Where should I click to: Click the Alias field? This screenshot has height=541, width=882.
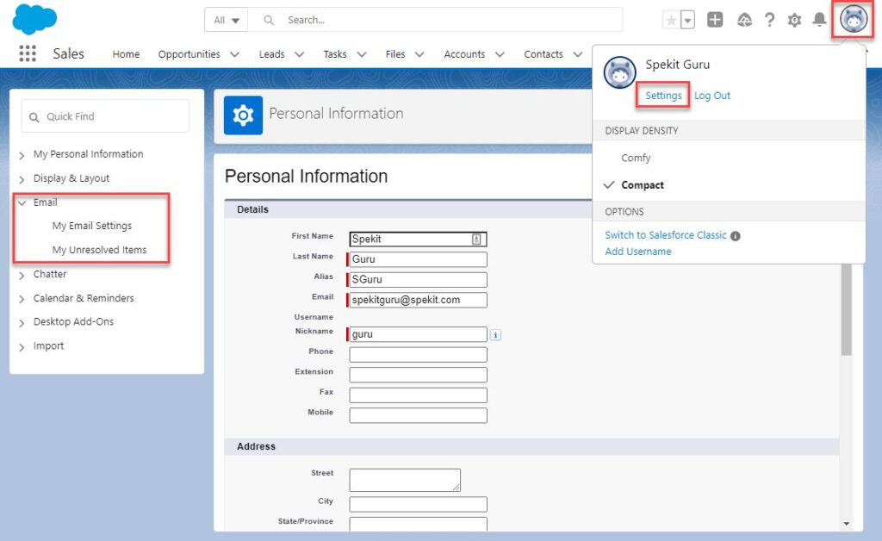418,279
